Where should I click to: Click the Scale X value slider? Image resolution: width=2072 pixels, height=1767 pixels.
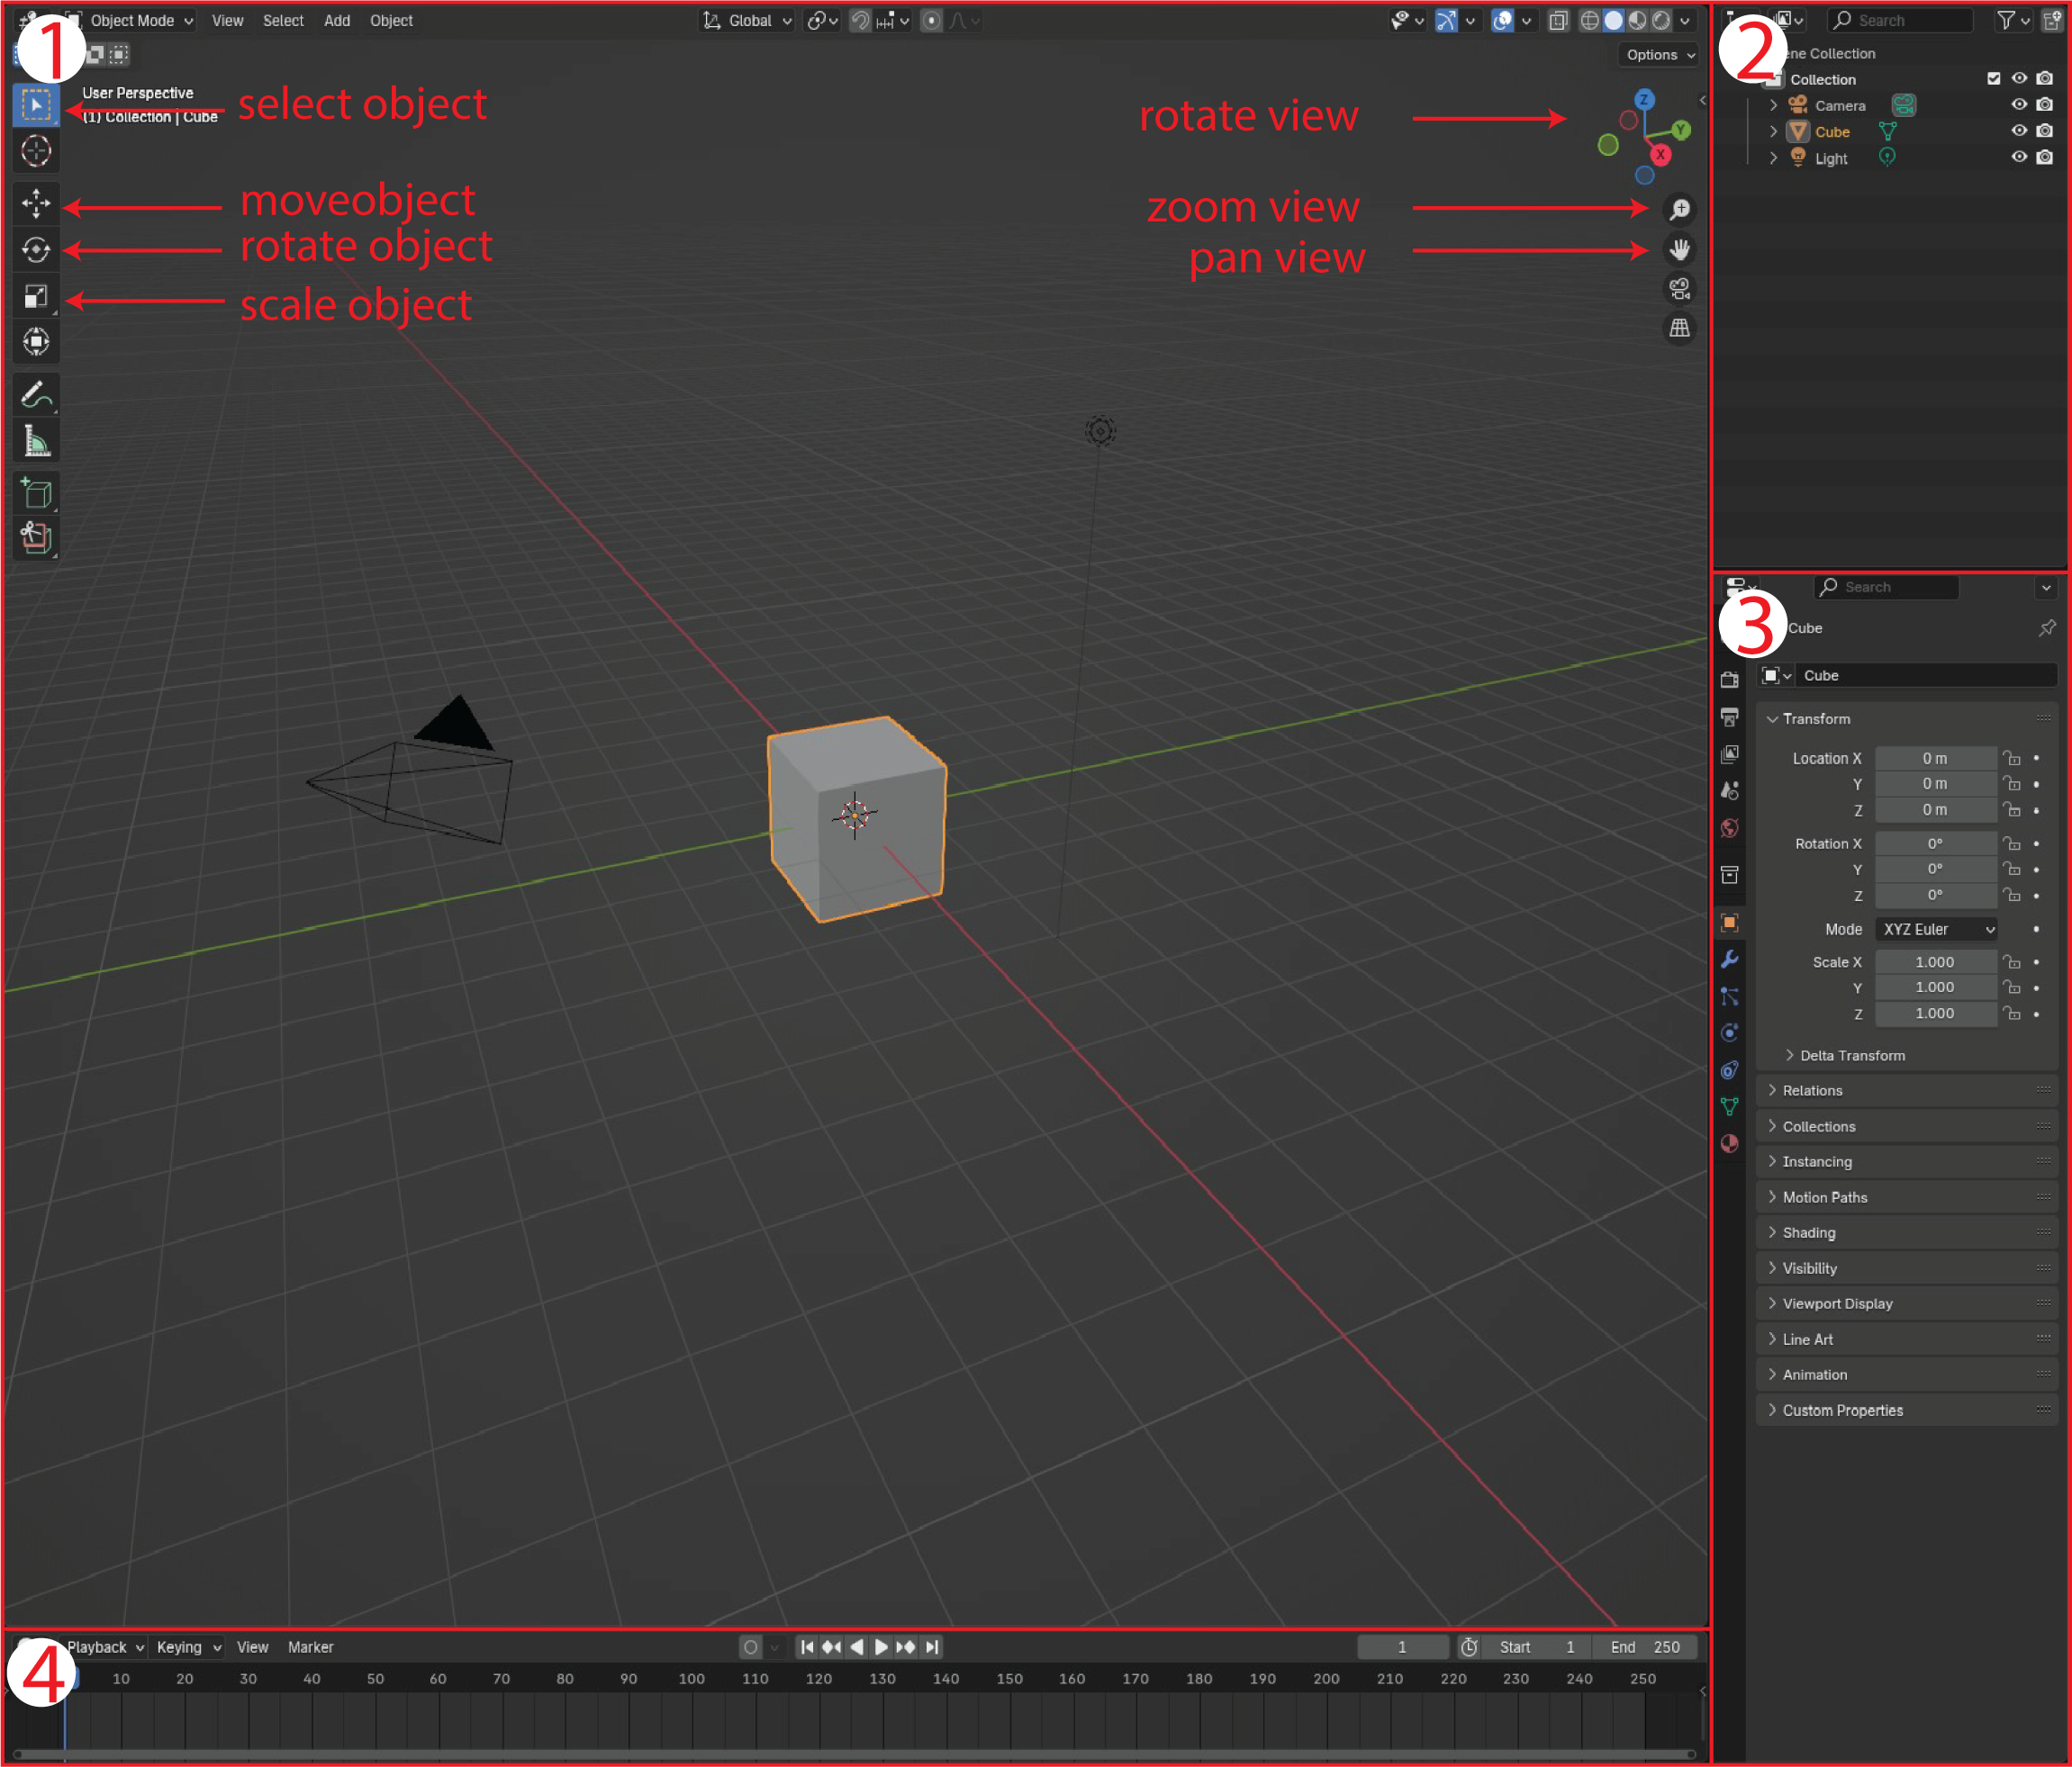[1936, 961]
